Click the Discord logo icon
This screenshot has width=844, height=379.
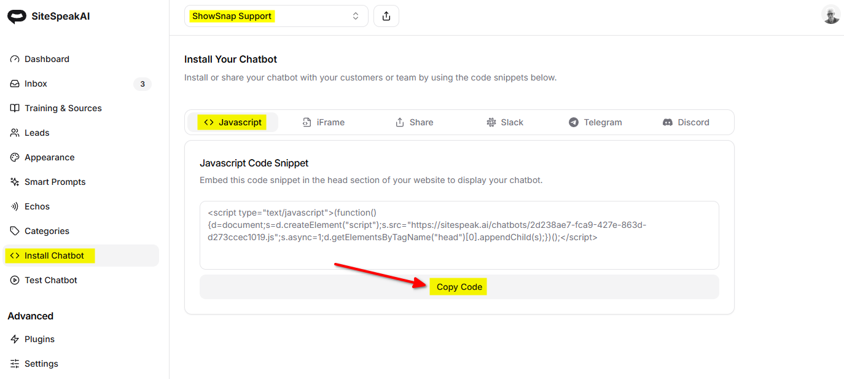click(x=668, y=122)
